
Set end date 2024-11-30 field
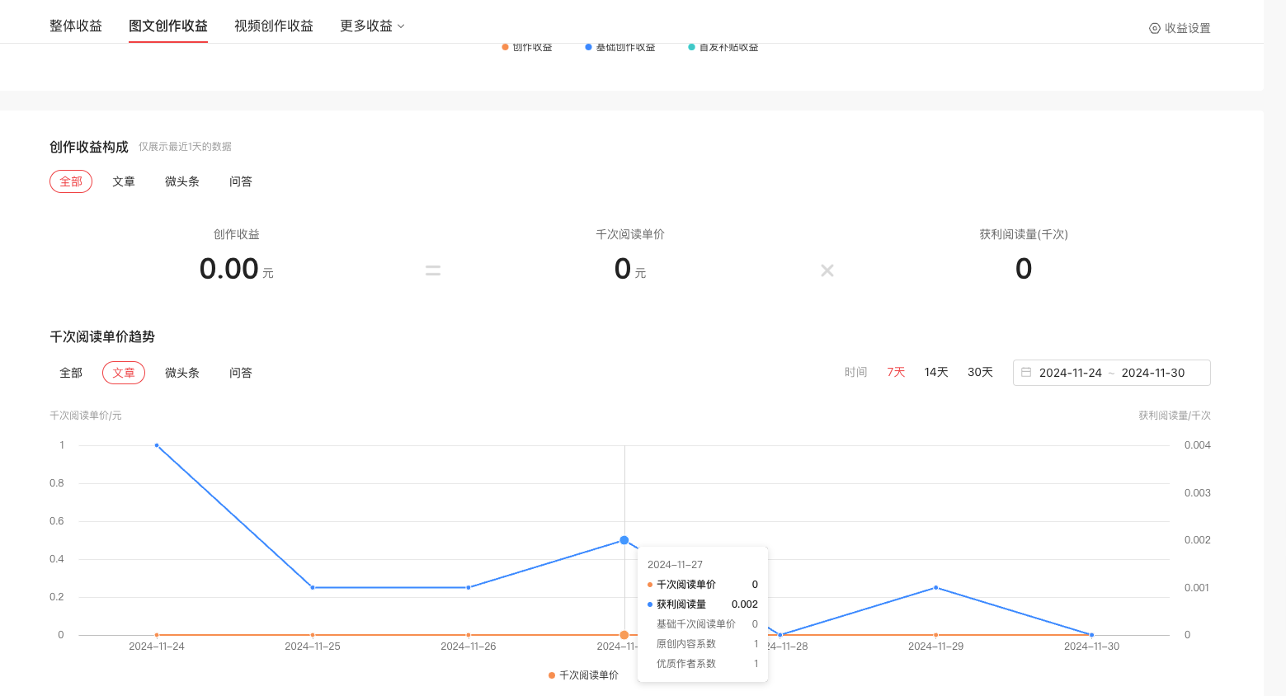click(x=1153, y=373)
